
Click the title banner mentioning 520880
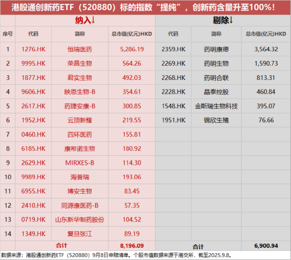(x=145, y=7)
